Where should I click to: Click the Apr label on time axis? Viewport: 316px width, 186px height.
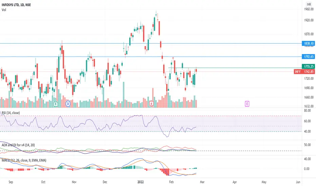[x=235, y=182]
